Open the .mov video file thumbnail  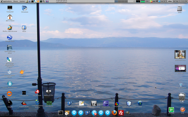coord(180,54)
